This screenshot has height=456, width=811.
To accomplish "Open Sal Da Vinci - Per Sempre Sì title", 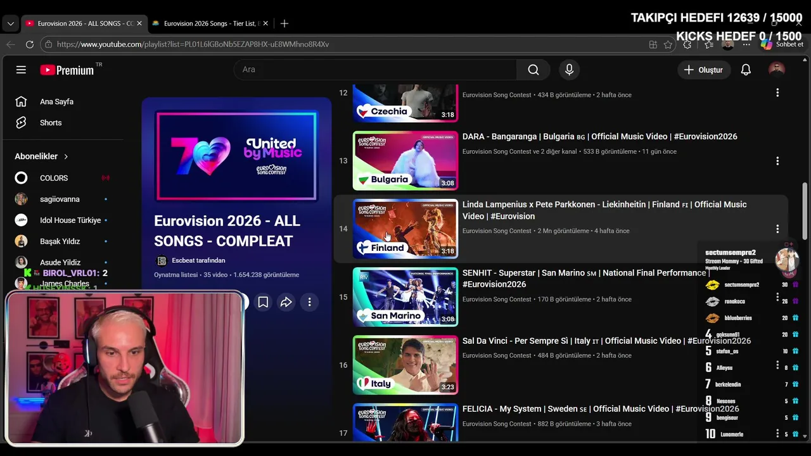I will [x=606, y=341].
